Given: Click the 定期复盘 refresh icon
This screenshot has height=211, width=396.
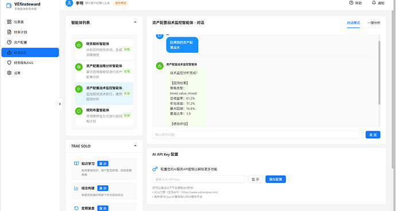Looking at the screenshot, I should coord(76,208).
